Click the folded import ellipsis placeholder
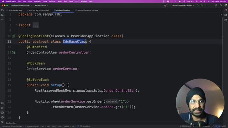Image resolution: width=228 pixels, height=128 pixels. [36, 25]
